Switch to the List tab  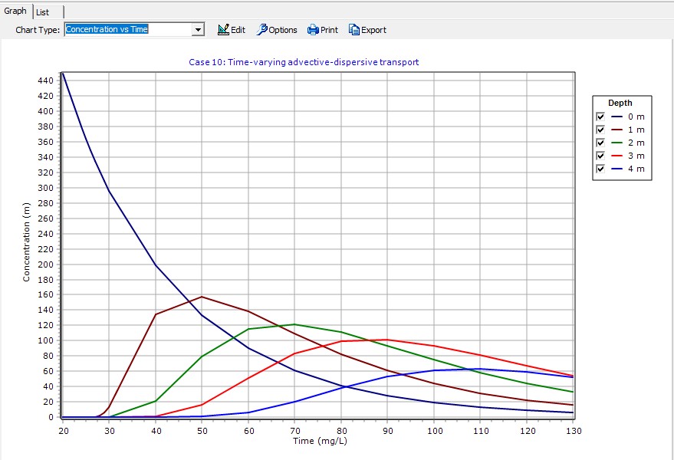(42, 12)
